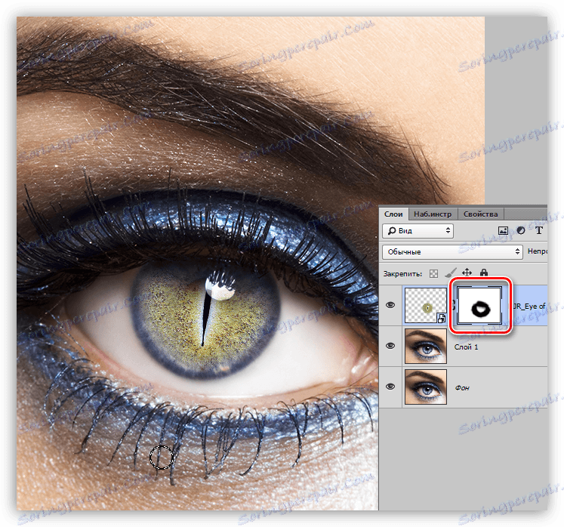
Task: Select the Слой 1 layer thumbnail
Action: 426,346
